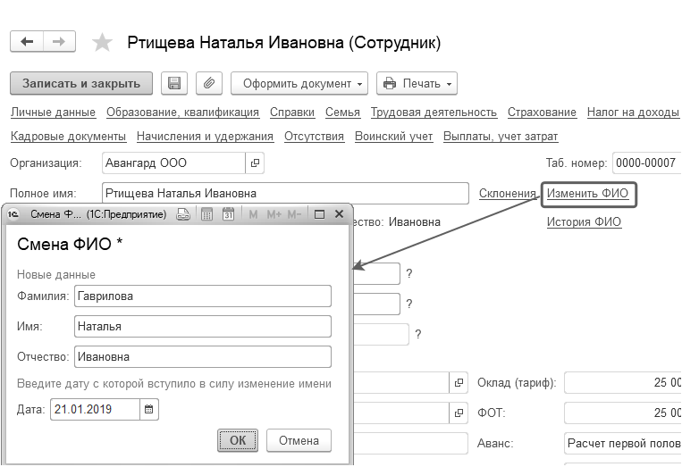Click Аванс field Расчет первой полов

623,443
